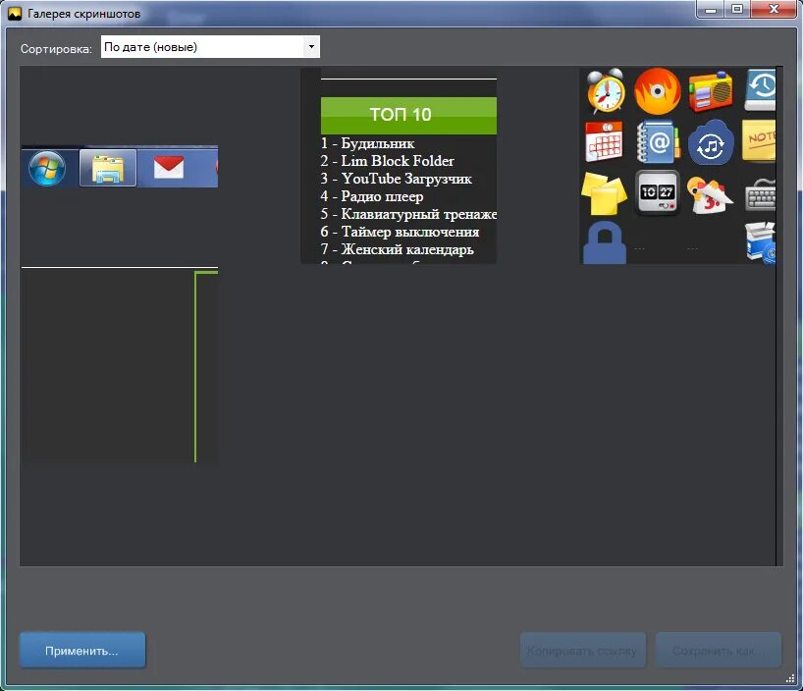The height and width of the screenshot is (691, 803).
Task: Click the red mail envelope icon
Action: (x=169, y=168)
